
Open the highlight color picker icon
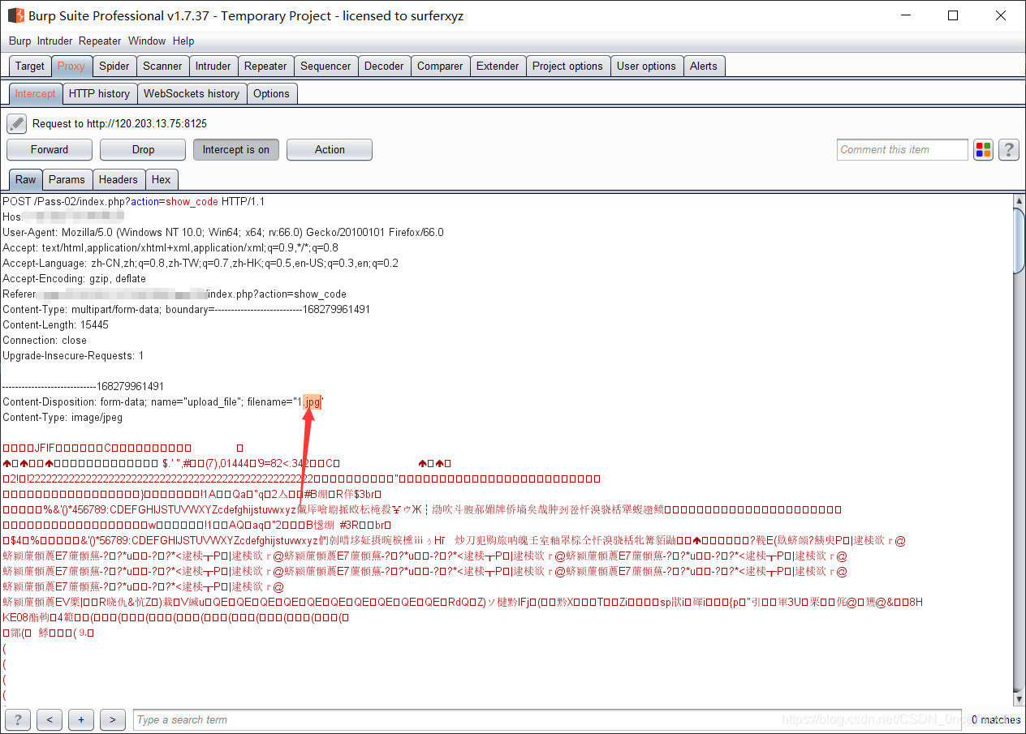[983, 150]
